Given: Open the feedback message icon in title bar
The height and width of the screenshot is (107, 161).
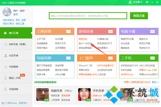Looking at the screenshot, I should (x=147, y=2).
